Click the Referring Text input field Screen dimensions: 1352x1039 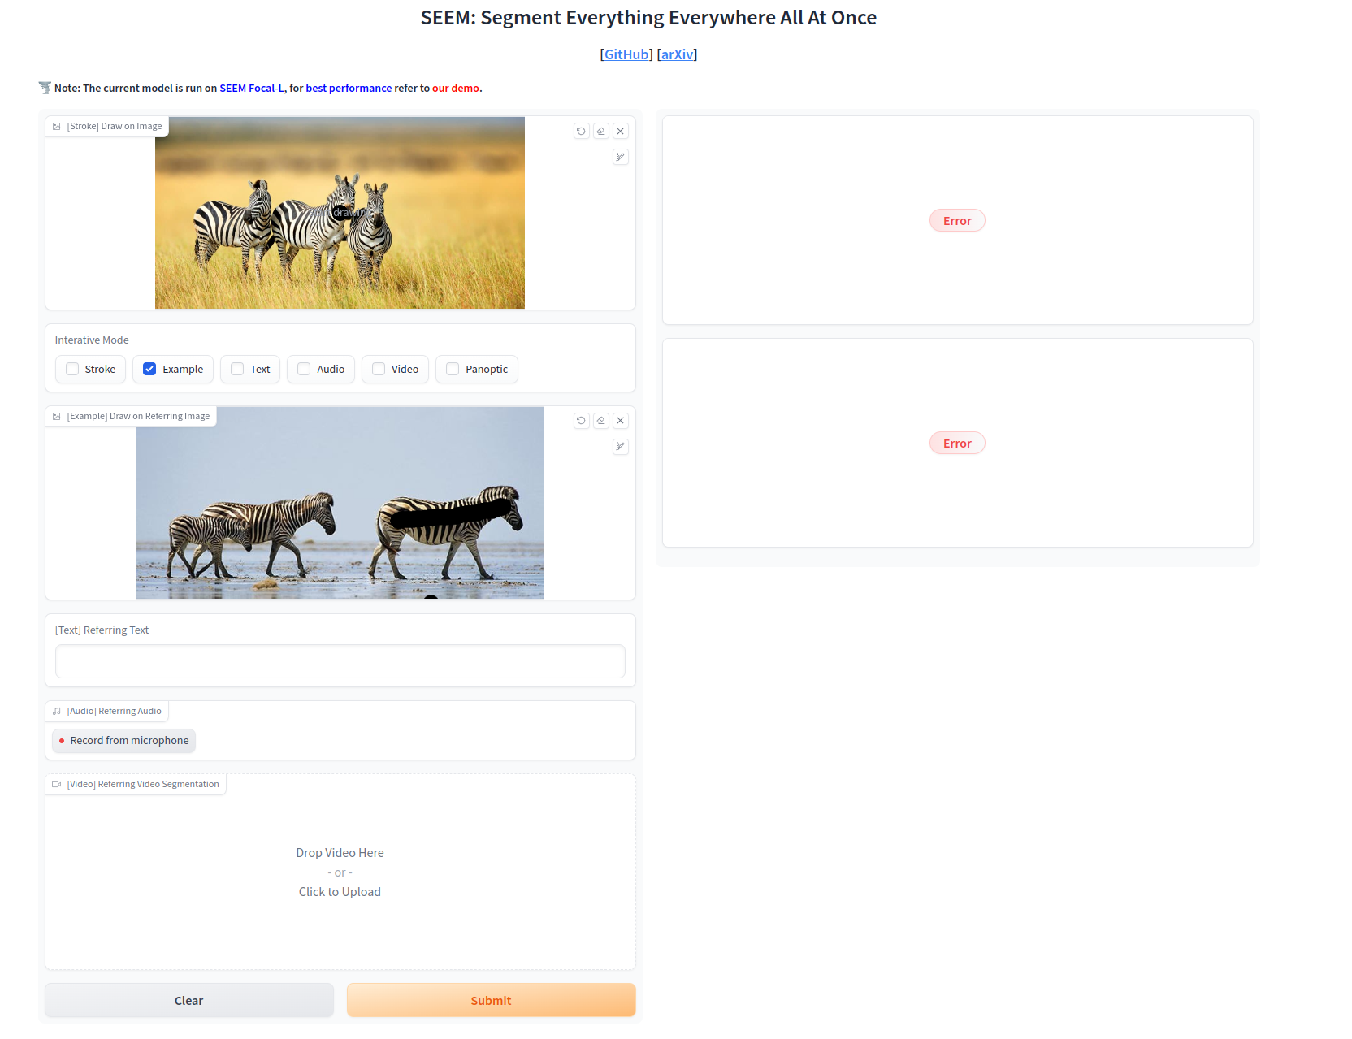340,661
